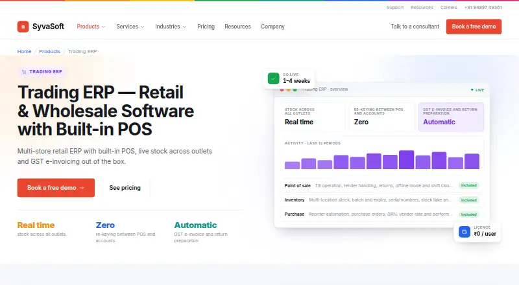
Task: Select the Automatic GST e-invoice card
Action: point(451,117)
